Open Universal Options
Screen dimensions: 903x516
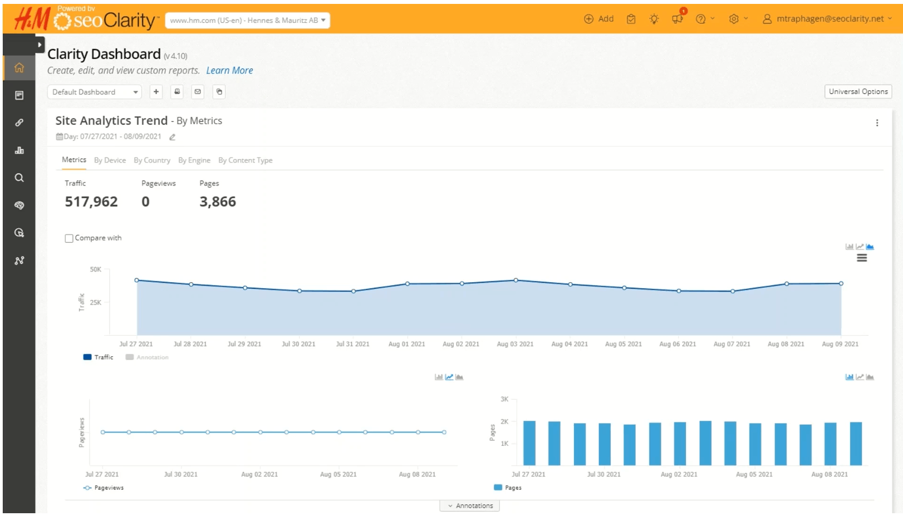click(858, 91)
